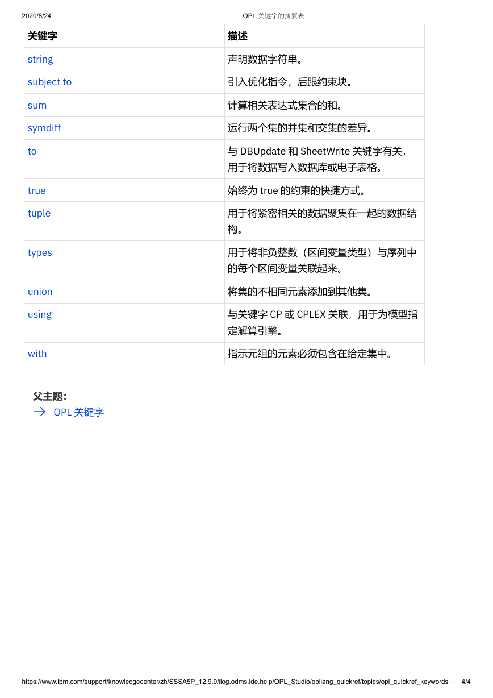Open the union keyword link
Viewport: 493px width, 698px height.
[40, 292]
